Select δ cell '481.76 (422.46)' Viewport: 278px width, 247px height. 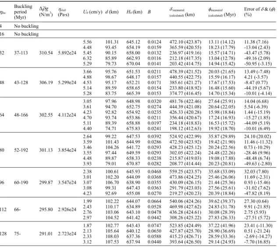point(185,101)
